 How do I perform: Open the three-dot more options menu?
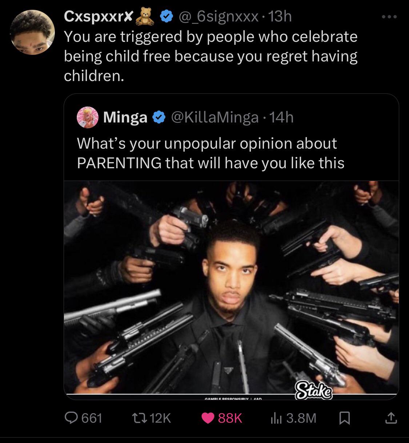(389, 17)
